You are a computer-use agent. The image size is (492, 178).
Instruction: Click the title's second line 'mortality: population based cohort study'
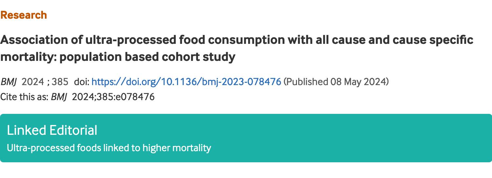[118, 57]
